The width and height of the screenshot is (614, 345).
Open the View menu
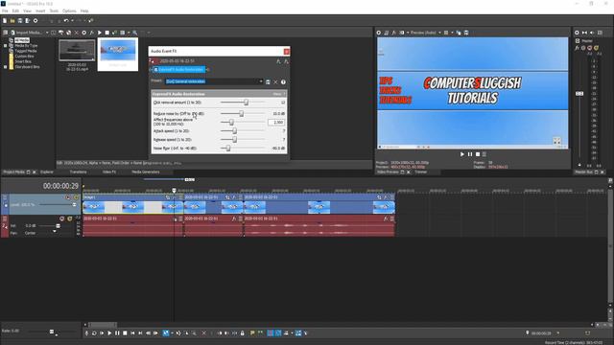click(x=27, y=11)
